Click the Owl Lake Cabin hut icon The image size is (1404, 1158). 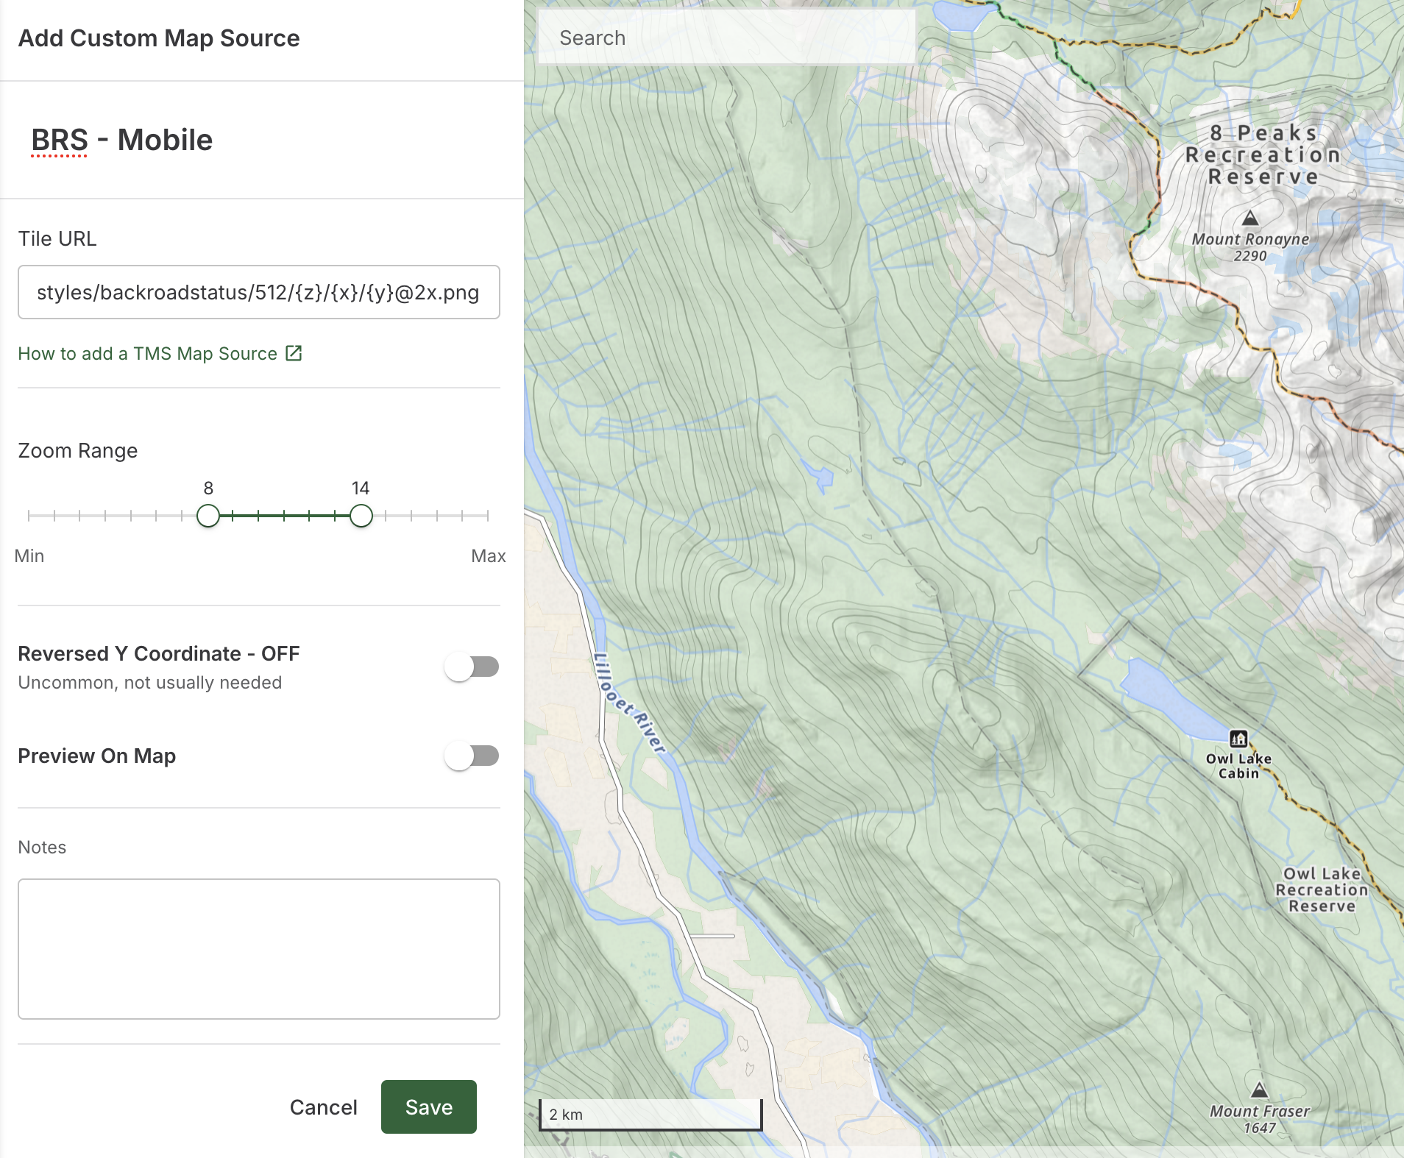(1238, 738)
